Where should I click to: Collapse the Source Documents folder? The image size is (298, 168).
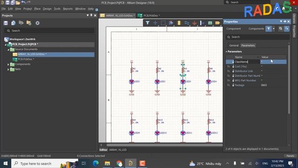coord(8,49)
